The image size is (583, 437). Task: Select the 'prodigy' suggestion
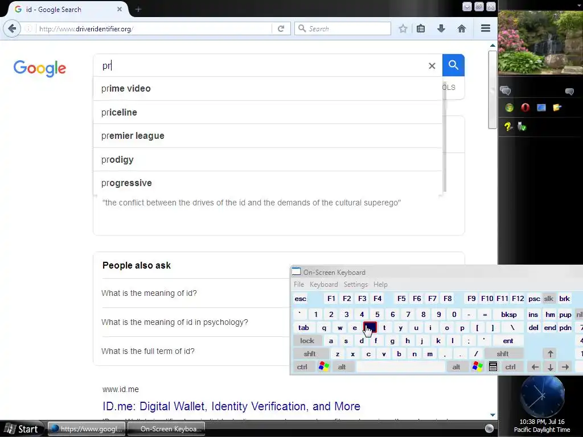coord(268,159)
